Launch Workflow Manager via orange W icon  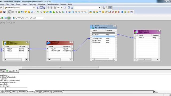1,12
